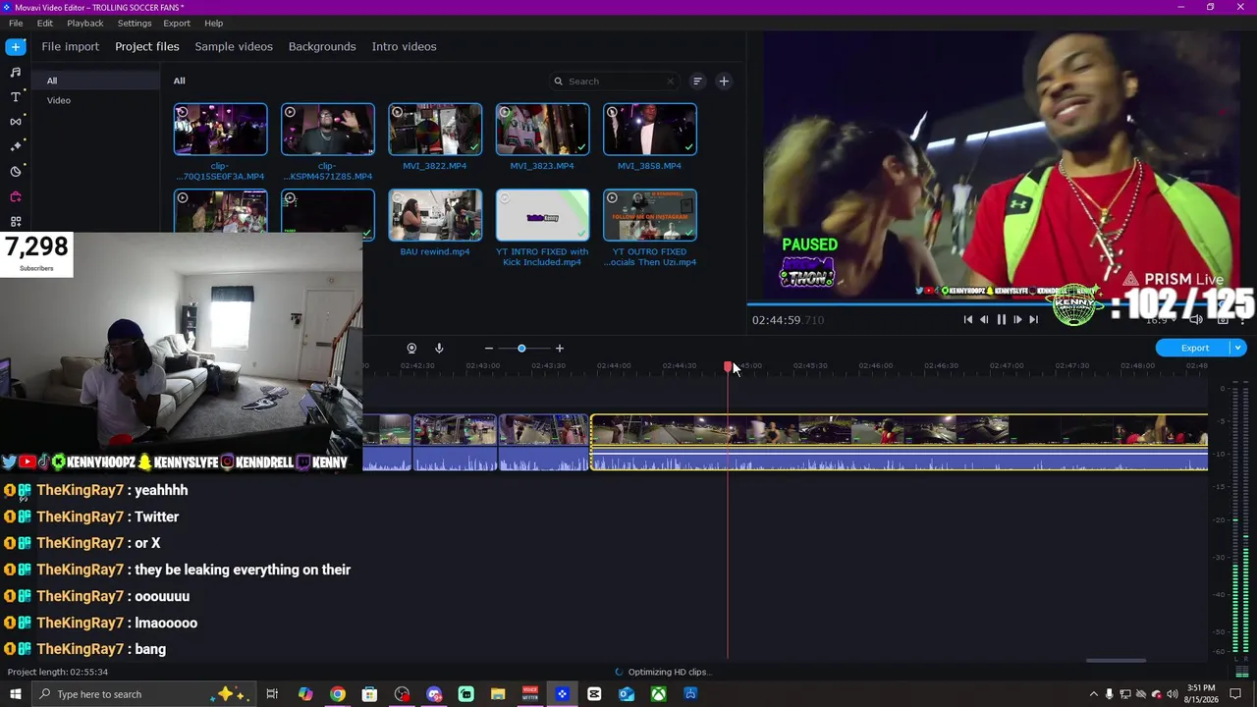Viewport: 1257px width, 707px height.
Task: Jump to previous clip in preview
Action: click(x=968, y=319)
